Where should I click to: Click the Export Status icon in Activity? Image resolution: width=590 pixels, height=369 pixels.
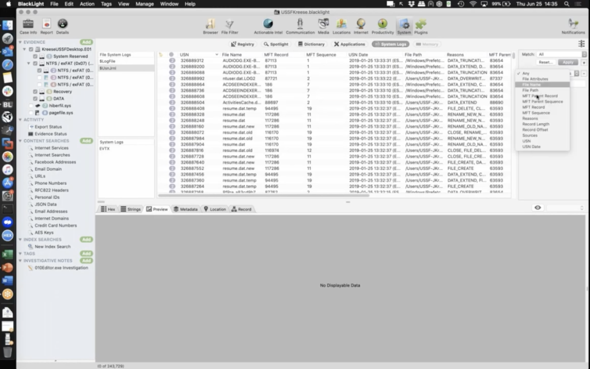pos(31,127)
